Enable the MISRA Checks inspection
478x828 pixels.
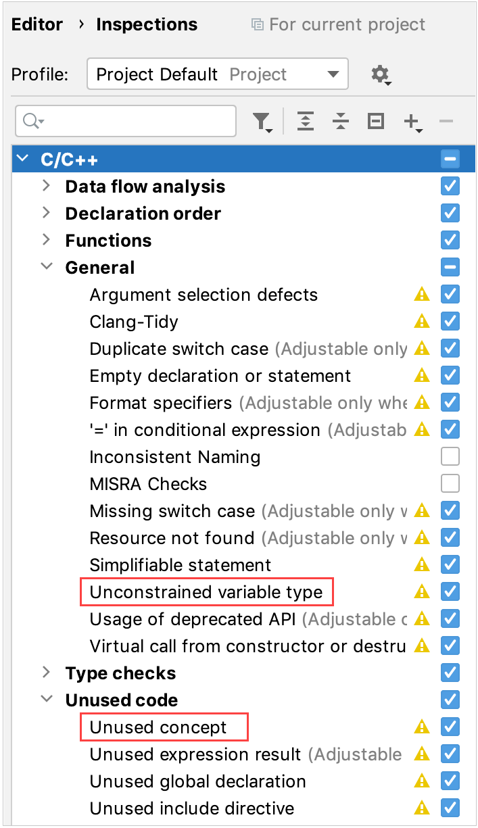(450, 483)
